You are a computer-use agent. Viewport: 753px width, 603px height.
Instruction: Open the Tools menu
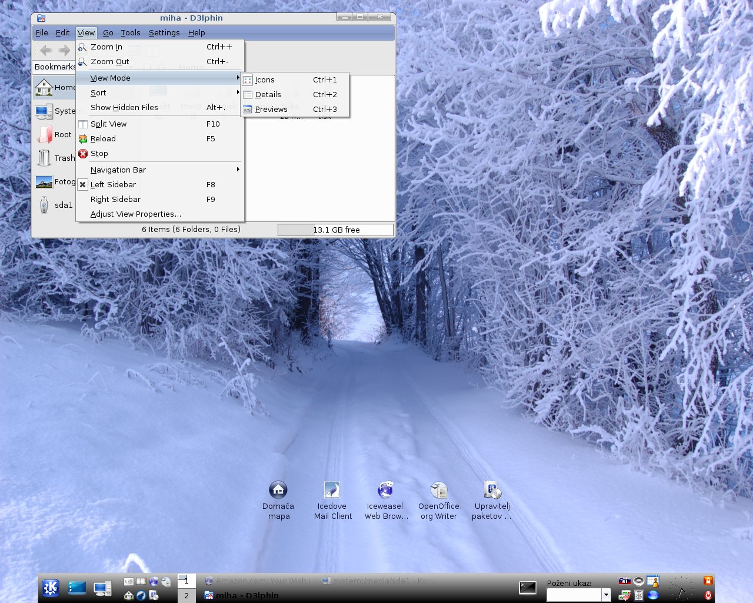pos(131,33)
